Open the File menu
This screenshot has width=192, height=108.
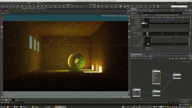point(2,3)
